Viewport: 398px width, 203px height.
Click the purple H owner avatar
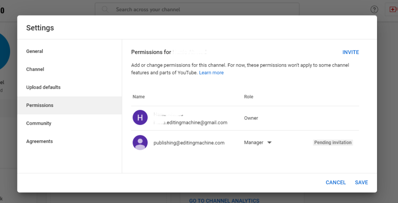pos(140,117)
